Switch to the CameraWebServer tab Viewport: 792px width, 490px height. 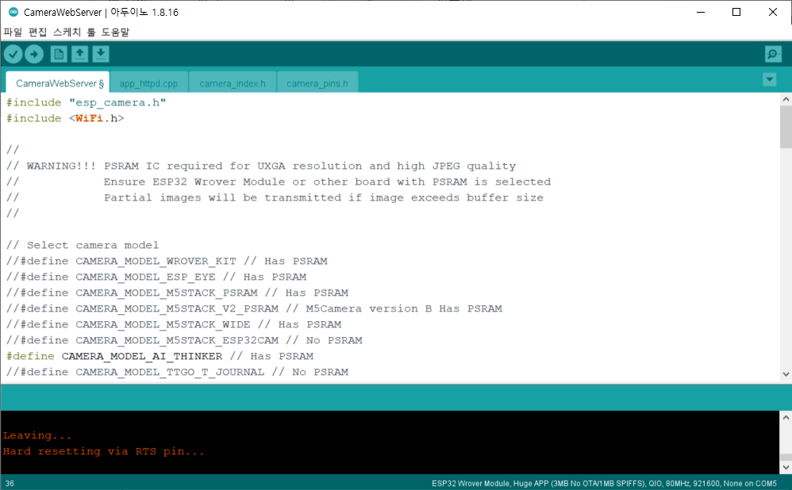(57, 82)
